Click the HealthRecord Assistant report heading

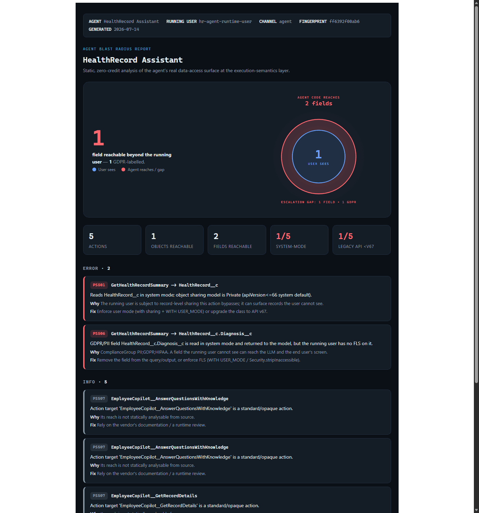(133, 60)
